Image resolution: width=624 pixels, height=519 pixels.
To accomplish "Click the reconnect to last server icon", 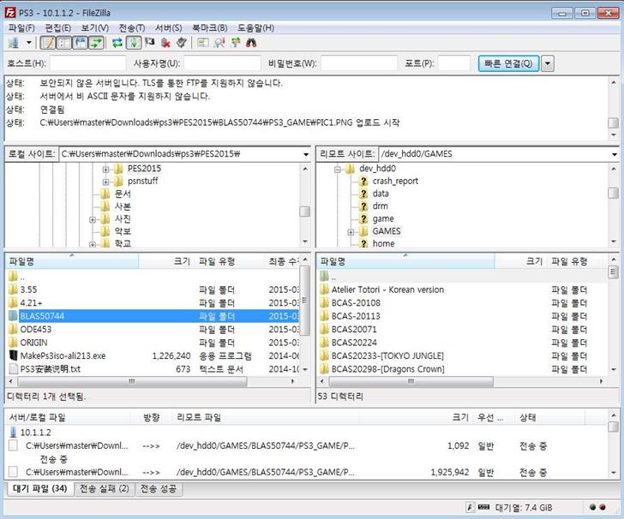I will (x=181, y=42).
